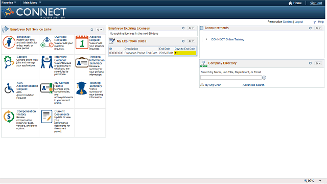Image resolution: width=327 pixels, height=184 pixels.
Task: Click the Company Directory org chart icon
Action: 204,64
